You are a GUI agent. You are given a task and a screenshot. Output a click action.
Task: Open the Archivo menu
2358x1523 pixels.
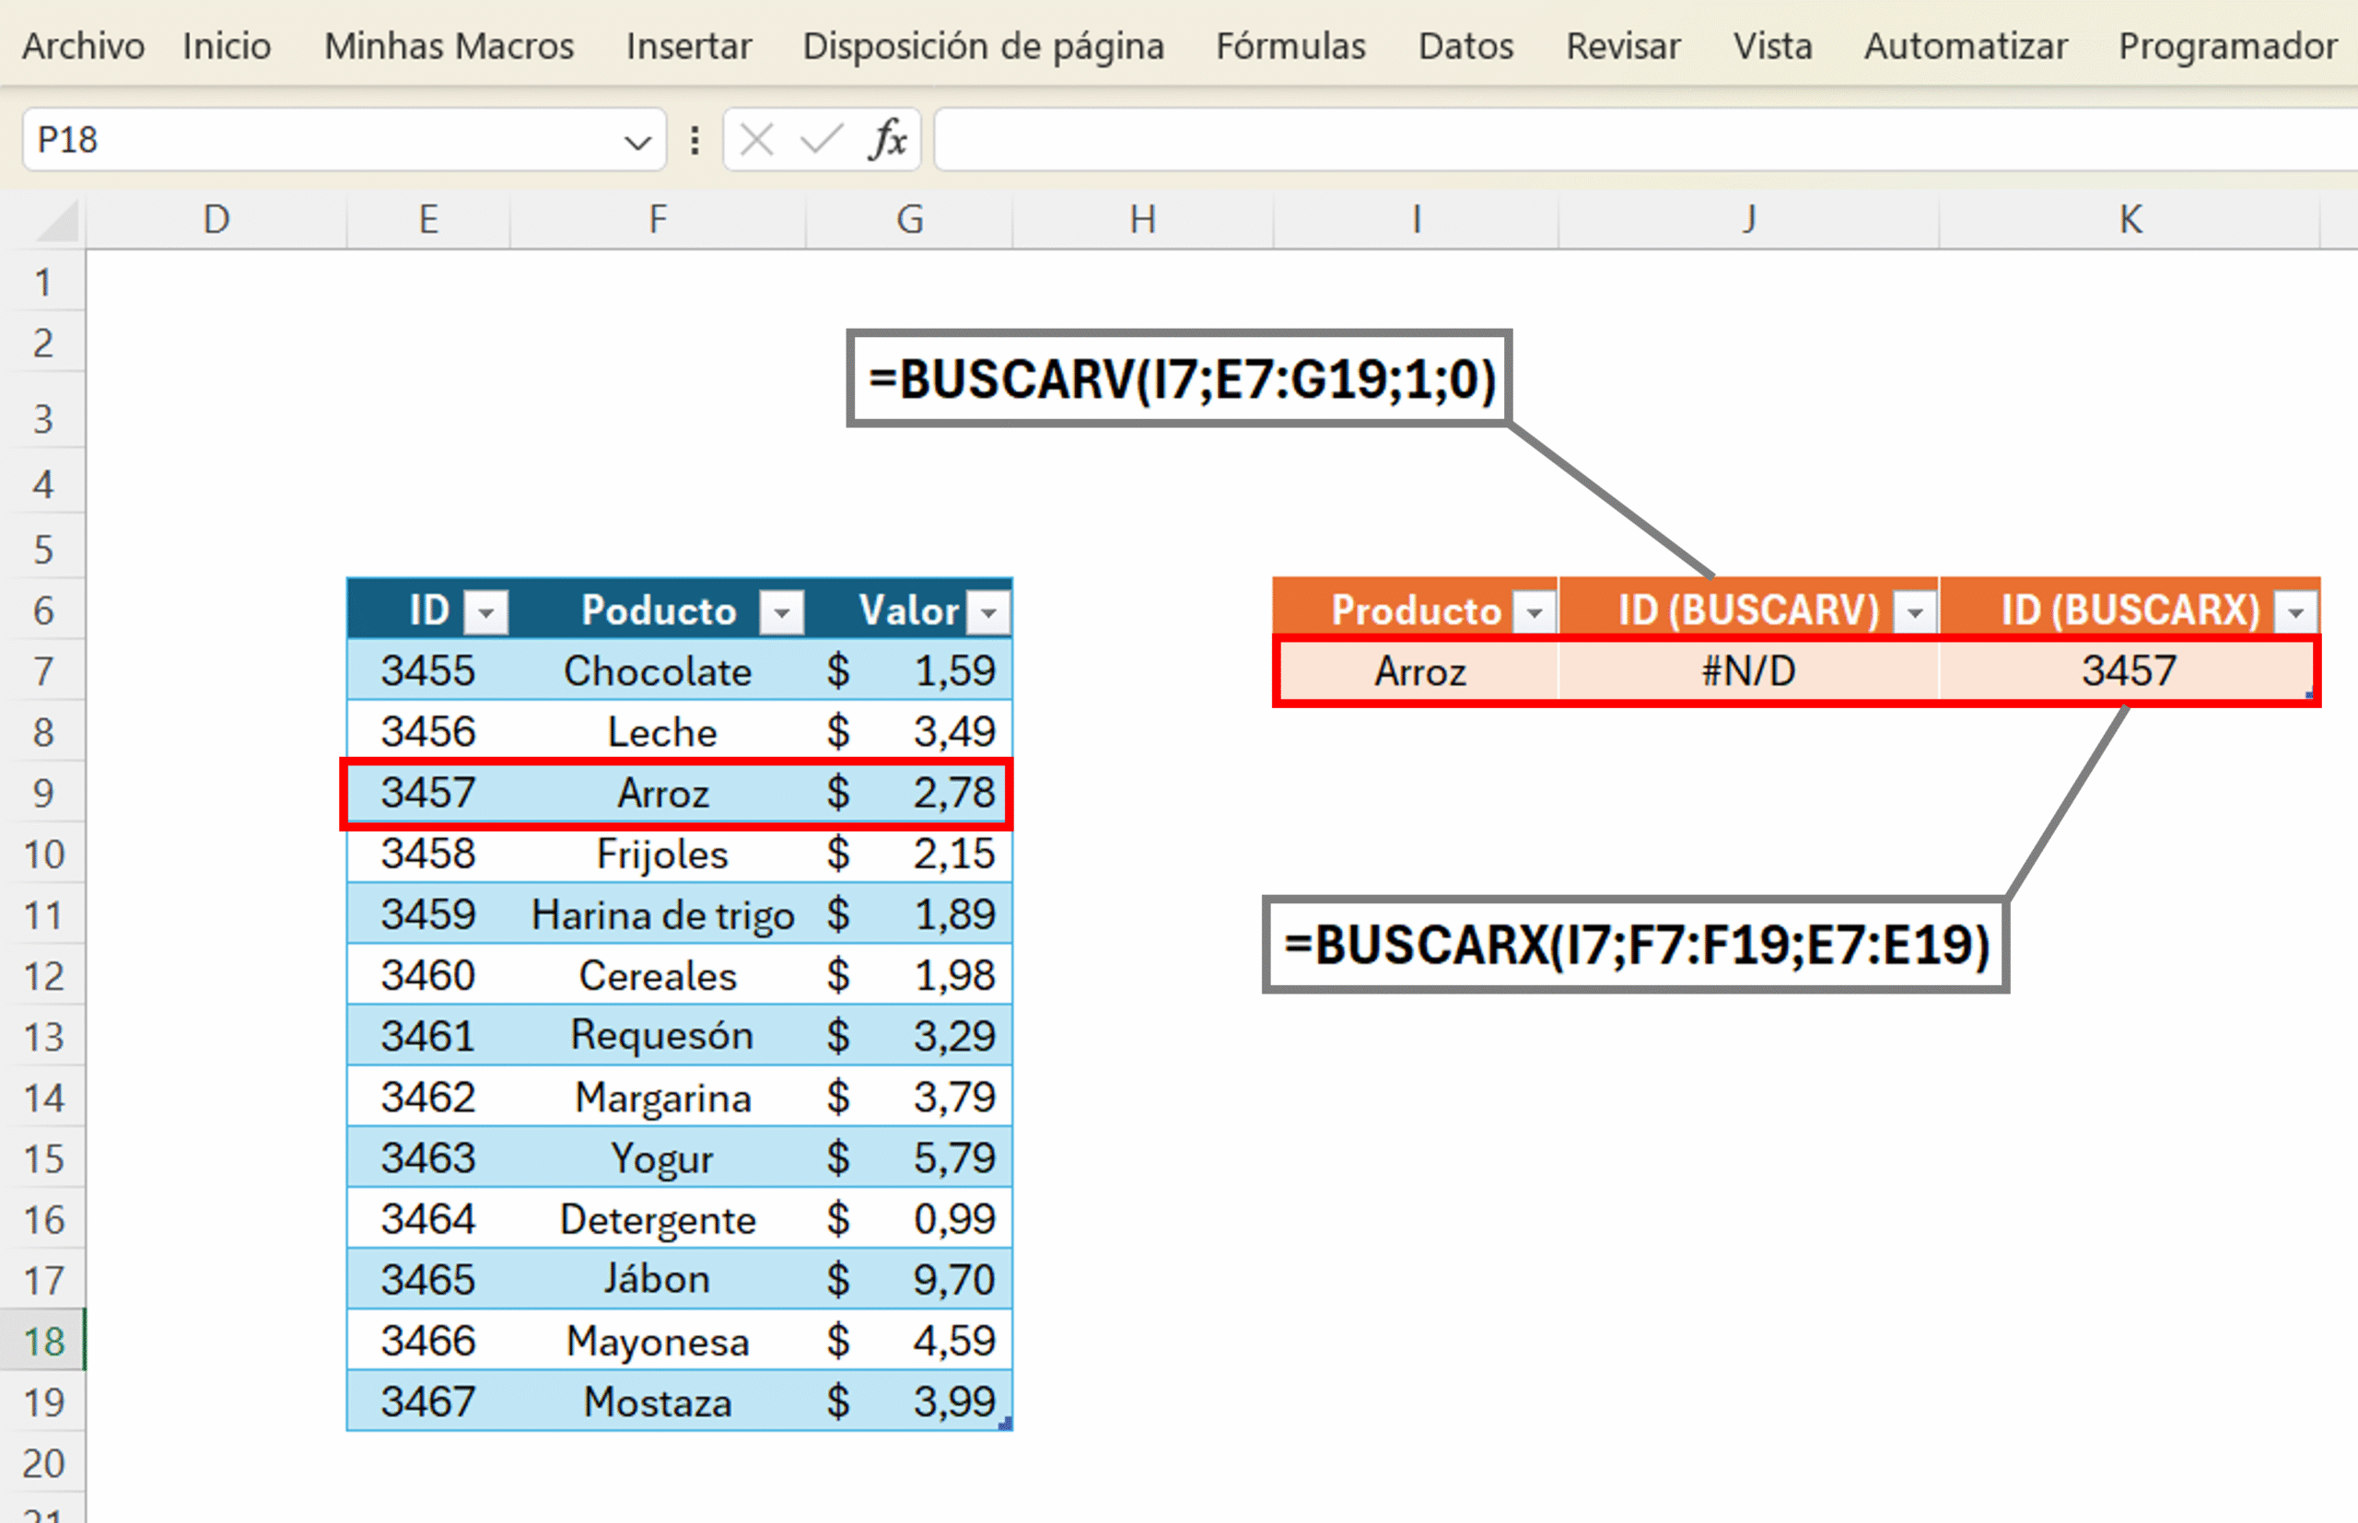(x=83, y=46)
